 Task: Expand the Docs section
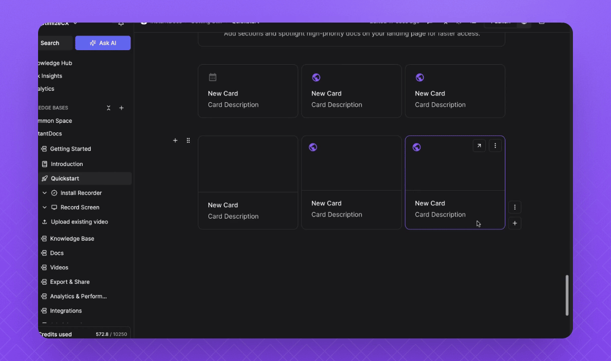43,253
